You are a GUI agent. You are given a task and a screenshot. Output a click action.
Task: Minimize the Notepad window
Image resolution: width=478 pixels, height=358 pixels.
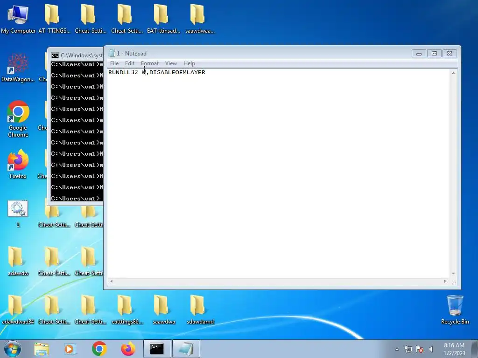click(419, 54)
